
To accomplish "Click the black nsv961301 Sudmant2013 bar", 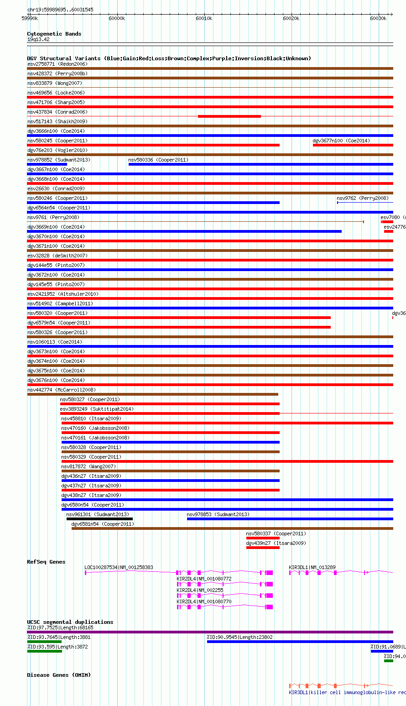I will (99, 519).
